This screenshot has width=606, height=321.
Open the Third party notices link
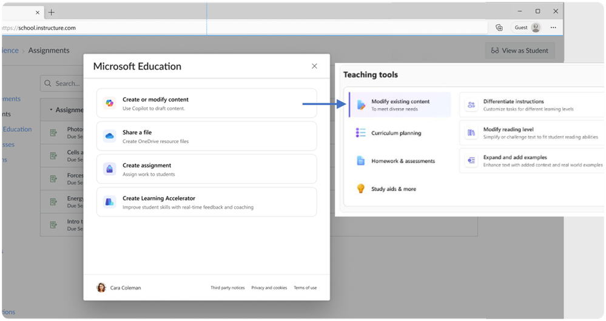tap(227, 288)
